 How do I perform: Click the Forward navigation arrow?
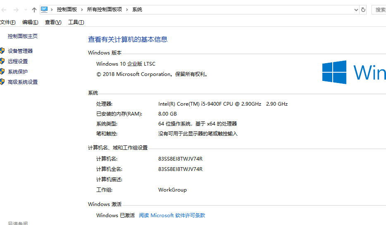16,9
